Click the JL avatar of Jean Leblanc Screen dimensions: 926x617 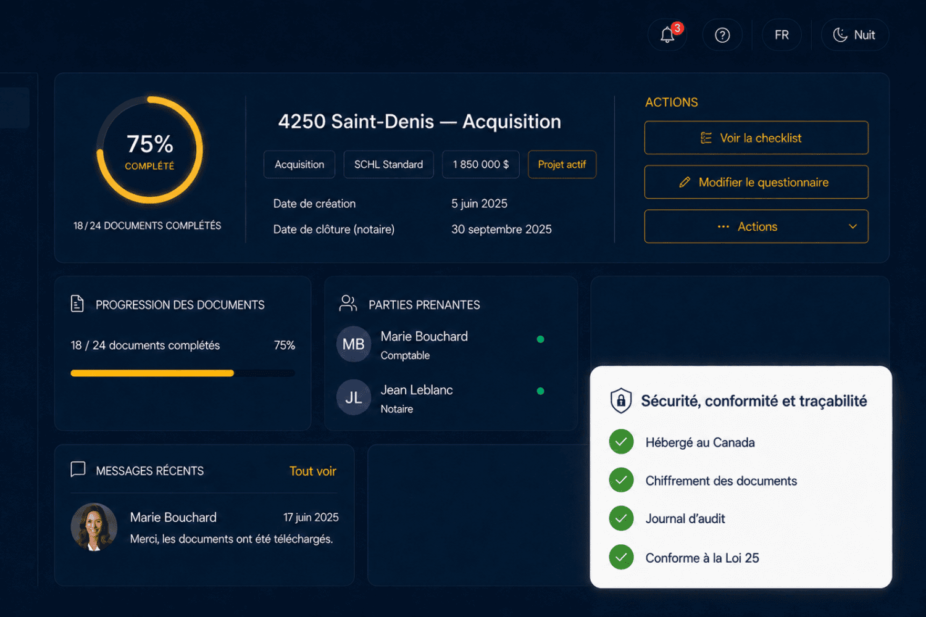[354, 397]
